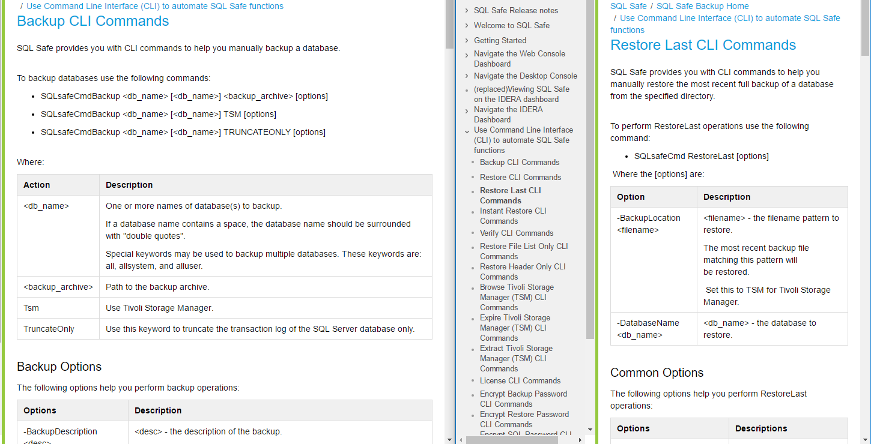Select Restore CLI Commands in the sidebar
This screenshot has height=444, width=871.
[x=521, y=177]
